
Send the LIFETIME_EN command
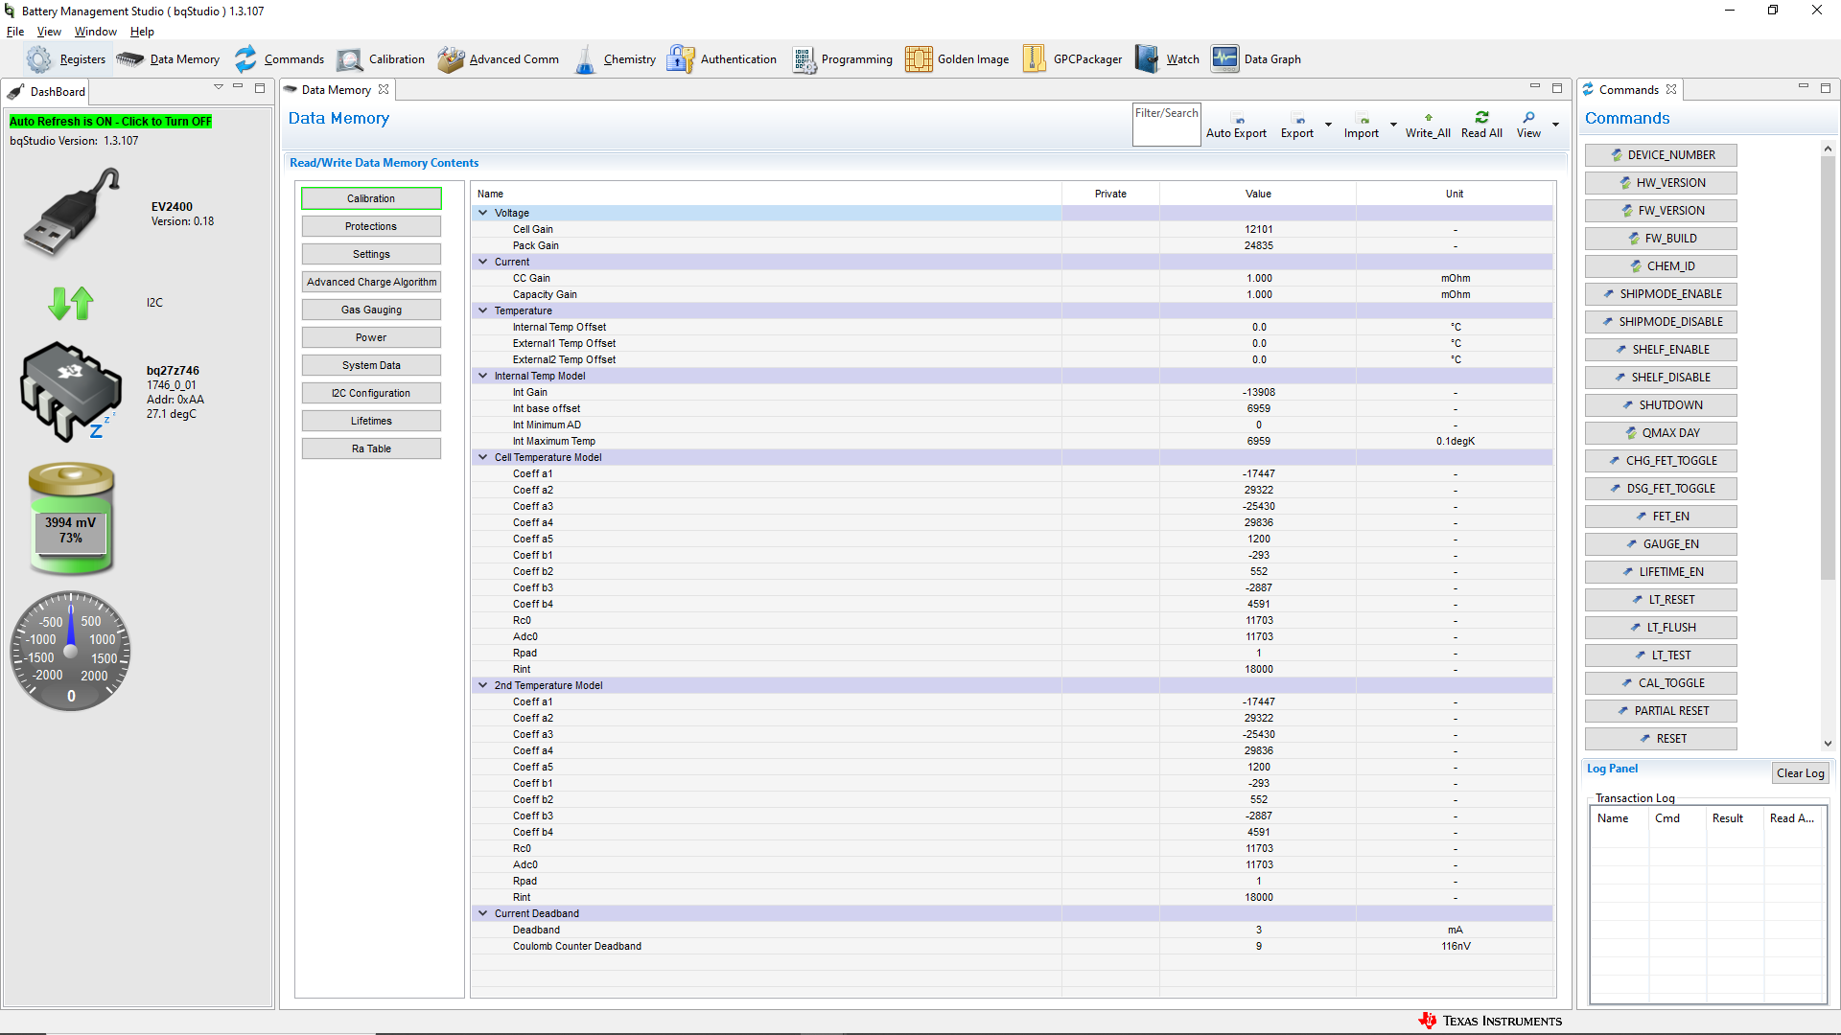[1661, 572]
